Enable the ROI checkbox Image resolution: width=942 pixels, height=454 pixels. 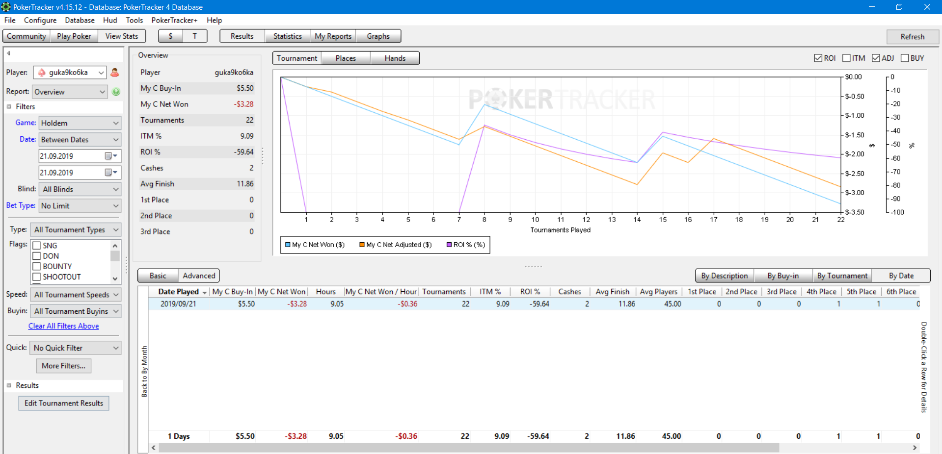pos(818,58)
